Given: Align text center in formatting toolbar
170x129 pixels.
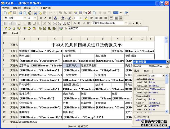Looking at the screenshot, I should [x=96, y=18].
